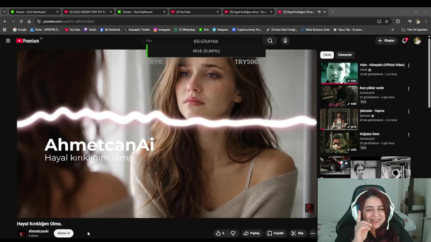
Task: Focus the Ara search field
Action: pyautogui.click(x=202, y=41)
